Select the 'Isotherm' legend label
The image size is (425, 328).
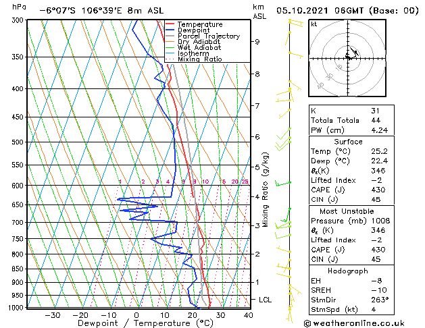tap(193, 53)
